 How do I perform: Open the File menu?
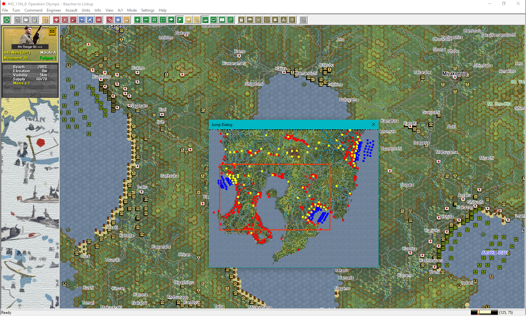click(5, 10)
